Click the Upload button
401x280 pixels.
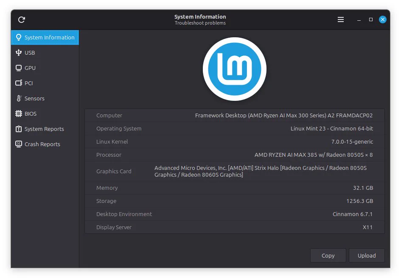click(367, 255)
